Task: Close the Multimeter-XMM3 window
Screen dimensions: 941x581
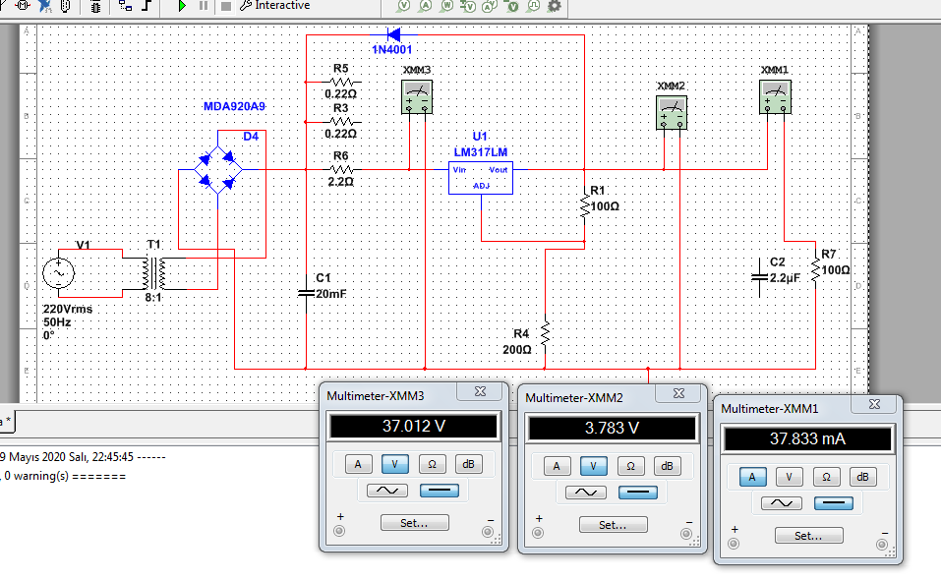Action: (x=479, y=391)
